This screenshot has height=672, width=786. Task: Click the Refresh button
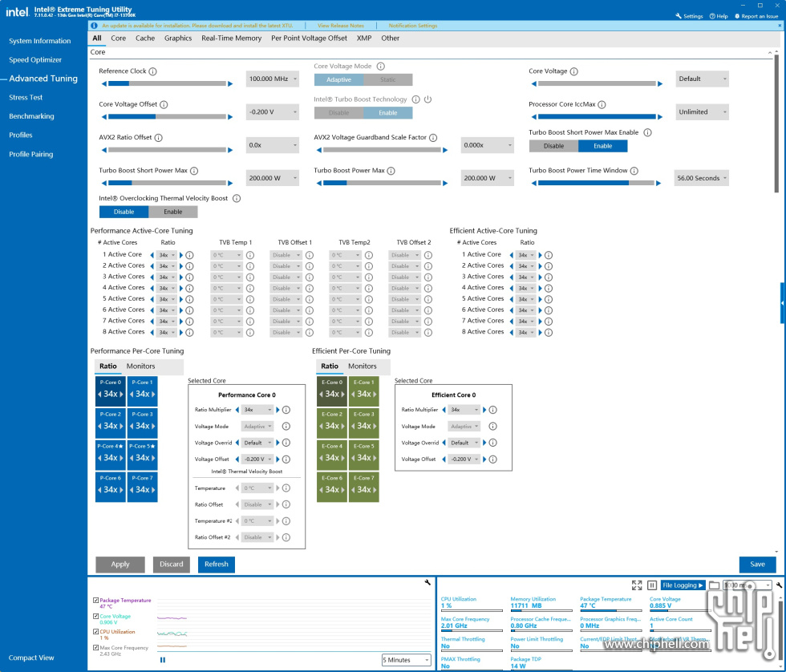tap(217, 565)
